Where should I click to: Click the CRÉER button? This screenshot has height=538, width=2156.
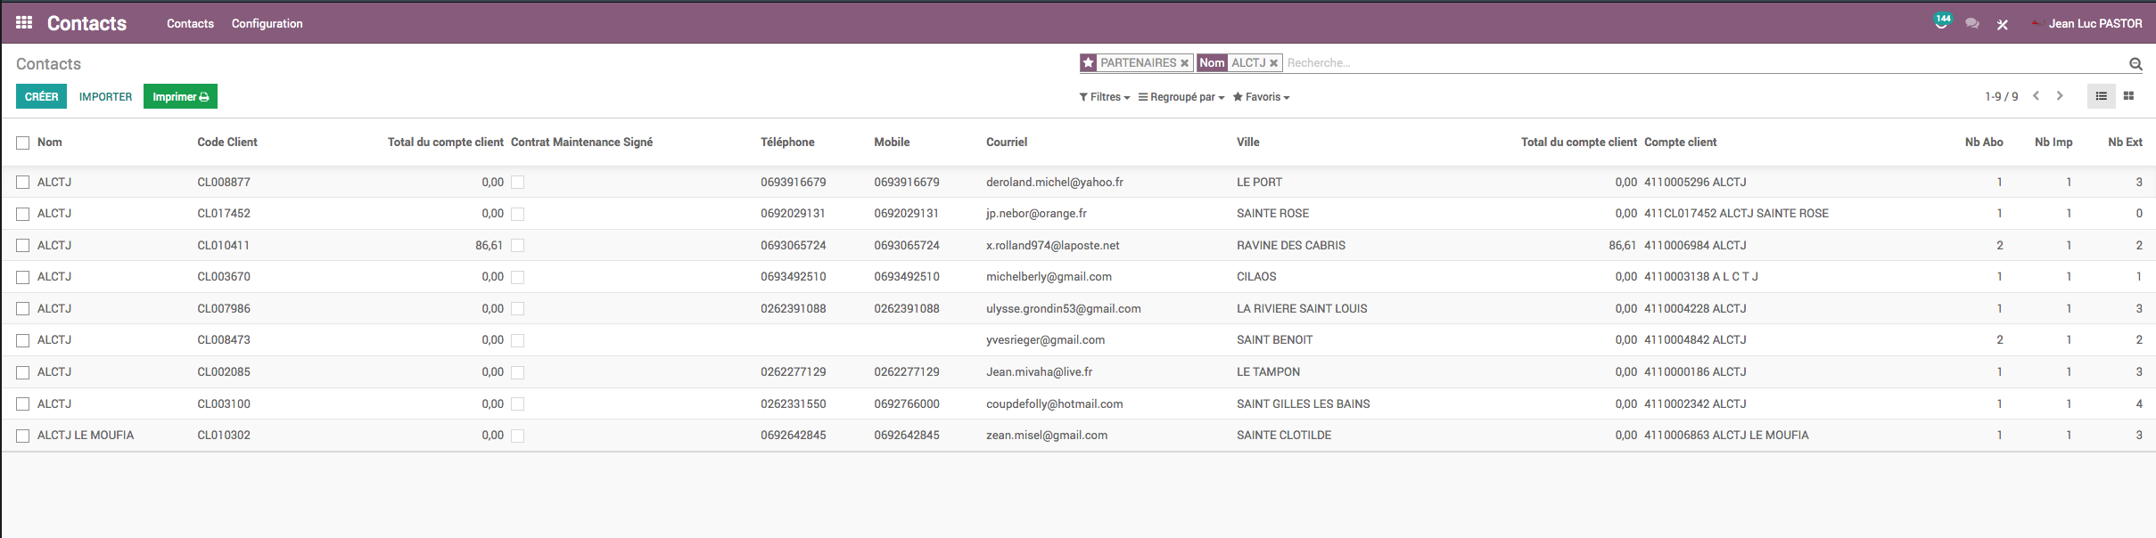click(41, 96)
